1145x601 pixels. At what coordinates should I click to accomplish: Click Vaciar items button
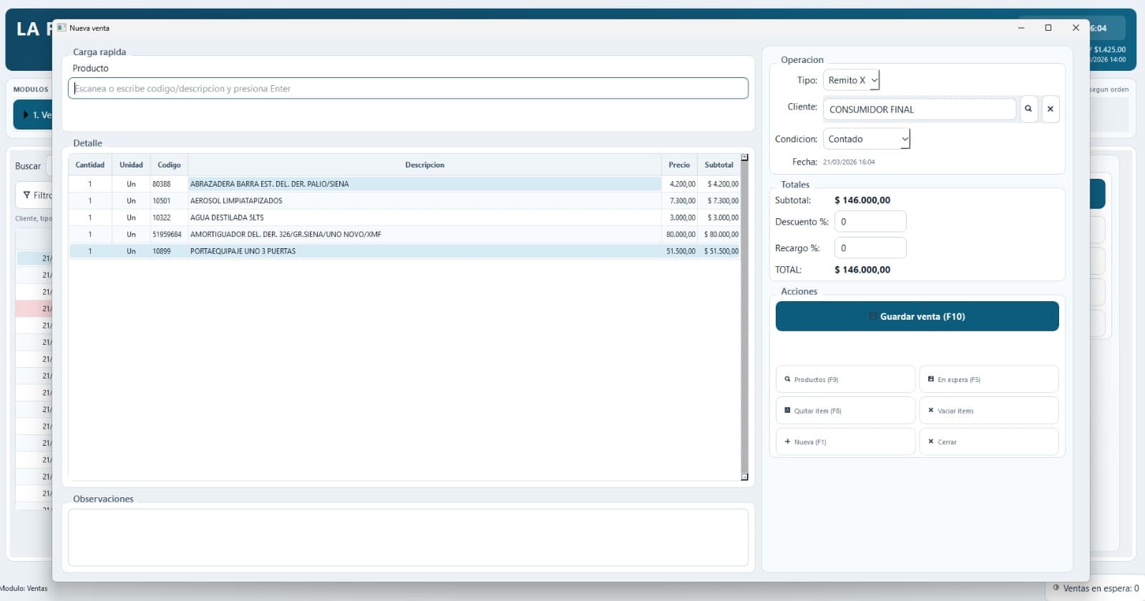(x=989, y=411)
